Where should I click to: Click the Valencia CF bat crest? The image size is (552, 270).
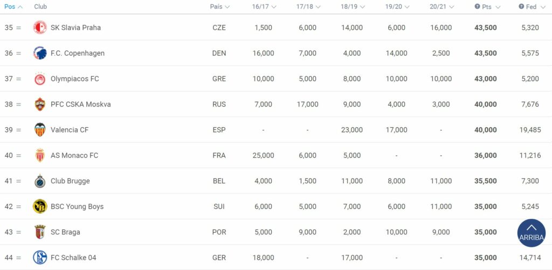click(x=40, y=130)
